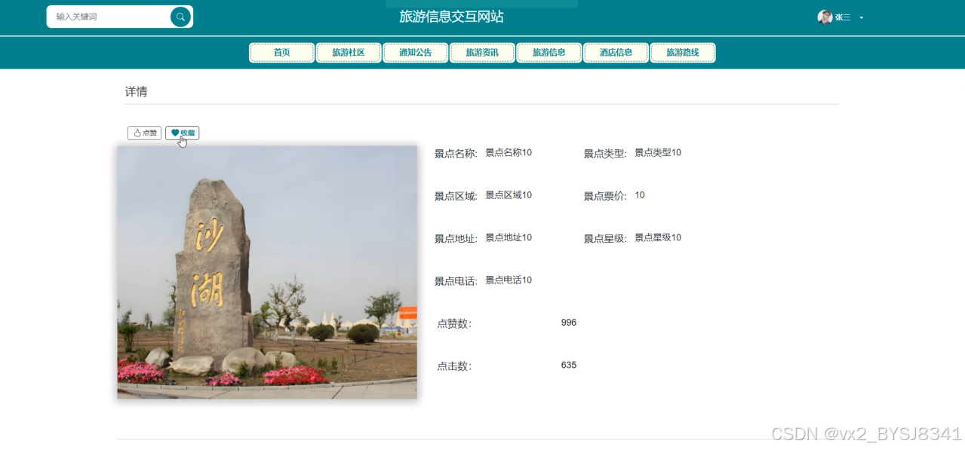
Task: Focus the 输入关键词 search field
Action: point(109,17)
